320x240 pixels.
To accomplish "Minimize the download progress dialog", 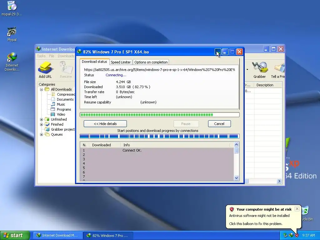I will tap(225, 52).
